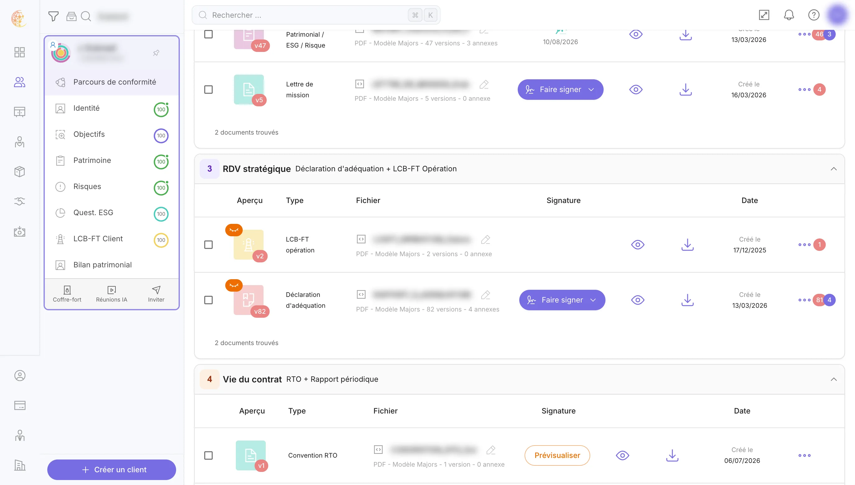Open the Bilan patrimonial section
855x485 pixels.
(x=112, y=265)
